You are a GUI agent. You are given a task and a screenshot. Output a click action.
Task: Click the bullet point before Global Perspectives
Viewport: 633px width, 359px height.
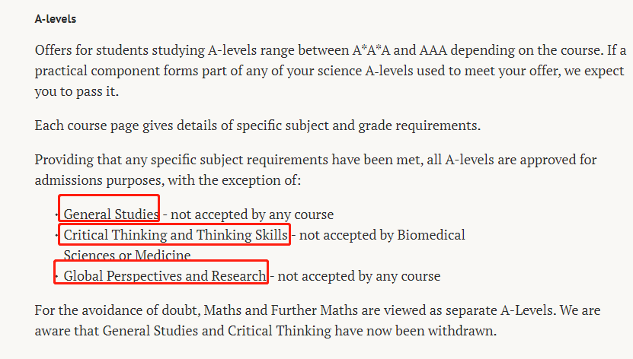(x=56, y=276)
